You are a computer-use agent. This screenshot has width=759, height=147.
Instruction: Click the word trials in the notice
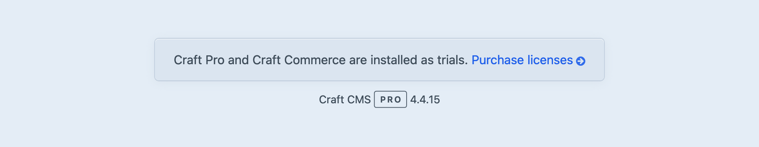coord(452,60)
